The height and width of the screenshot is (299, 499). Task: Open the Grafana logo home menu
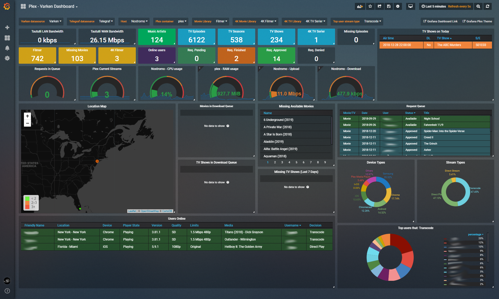tap(7, 6)
